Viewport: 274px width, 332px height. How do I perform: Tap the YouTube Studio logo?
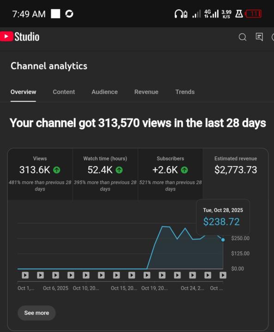click(20, 36)
